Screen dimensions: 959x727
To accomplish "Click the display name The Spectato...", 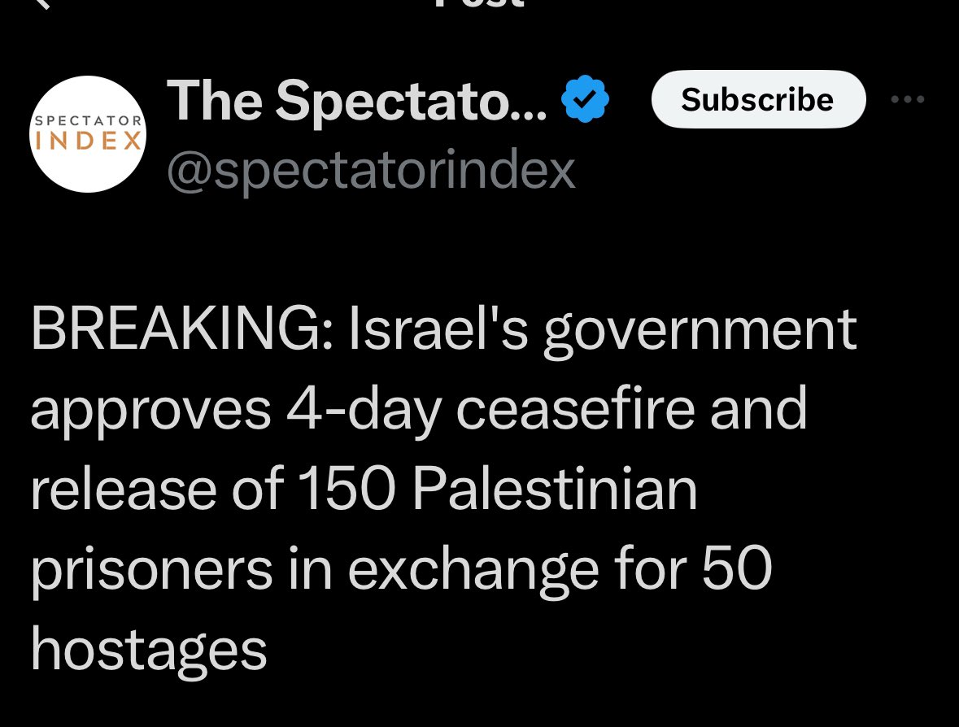I will pos(357,101).
